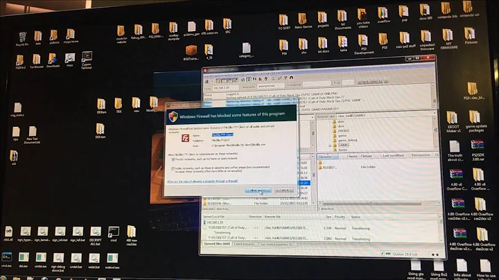Select GAMES folder in remote tree
This screenshot has height=280, width=499.
point(343,145)
